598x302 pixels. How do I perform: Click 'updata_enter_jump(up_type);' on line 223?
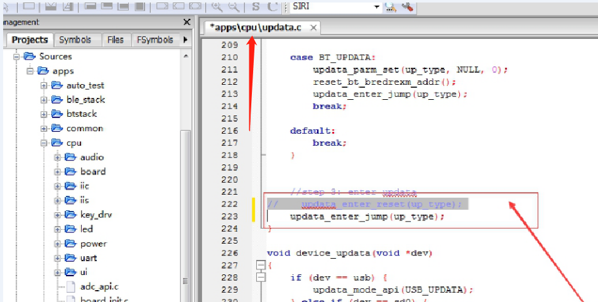click(x=367, y=217)
